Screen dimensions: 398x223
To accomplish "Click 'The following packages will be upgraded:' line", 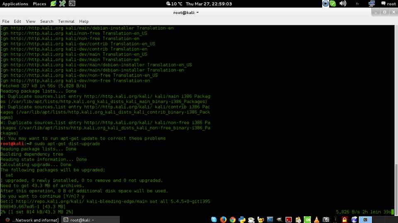I will click(x=53, y=170).
